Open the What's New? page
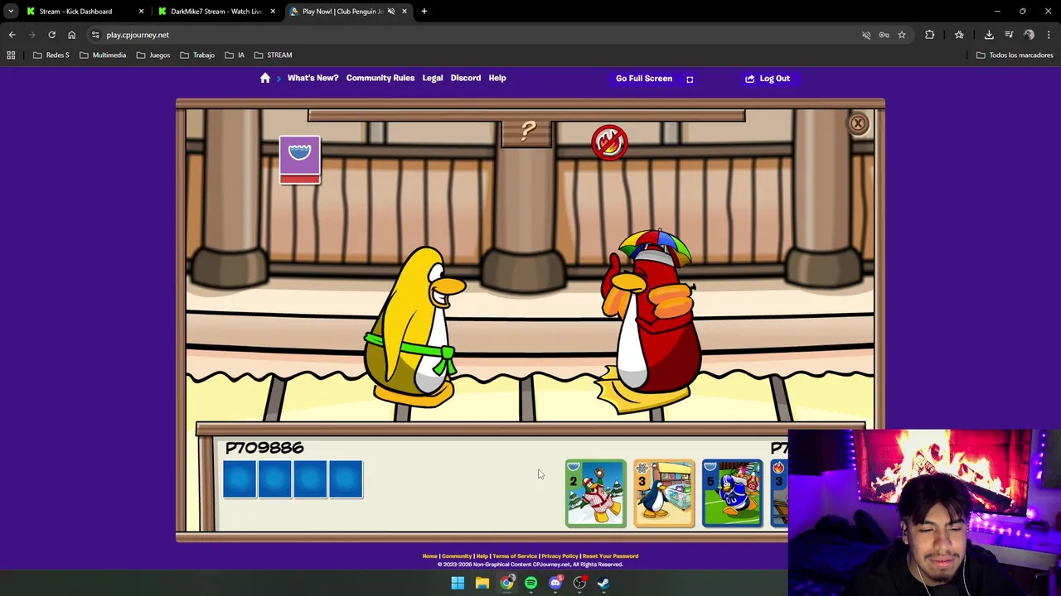The height and width of the screenshot is (596, 1061). tap(312, 78)
